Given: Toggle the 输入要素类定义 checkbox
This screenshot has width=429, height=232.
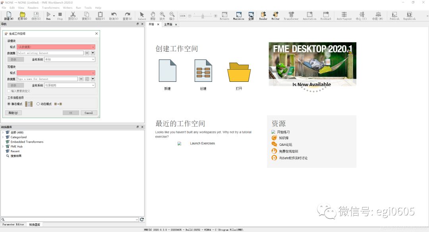Looking at the screenshot, I should tap(9, 91).
